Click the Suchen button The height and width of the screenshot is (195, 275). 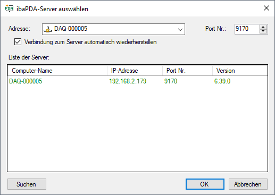tap(27, 184)
